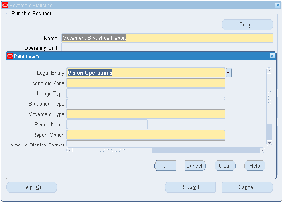
Task: Click the Period Name field
Action: coord(107,124)
